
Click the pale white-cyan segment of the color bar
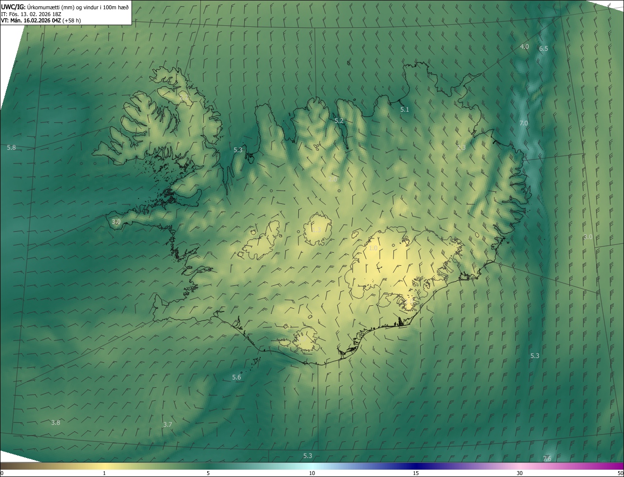tap(312, 466)
